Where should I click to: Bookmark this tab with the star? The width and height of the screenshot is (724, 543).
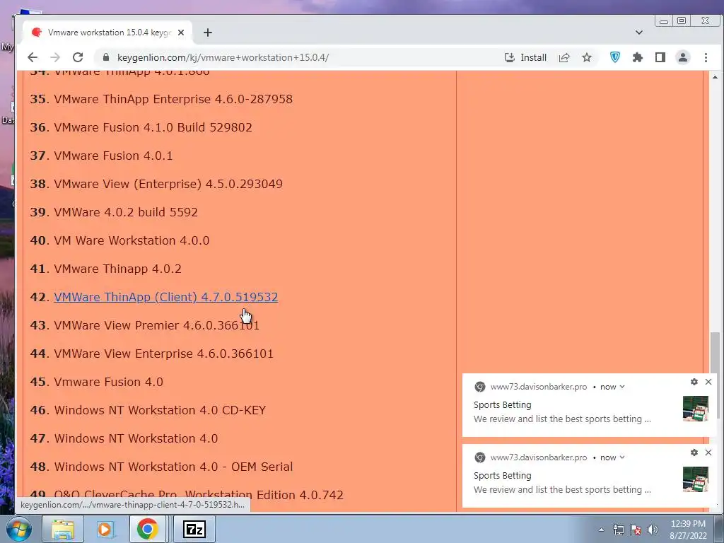coord(586,57)
